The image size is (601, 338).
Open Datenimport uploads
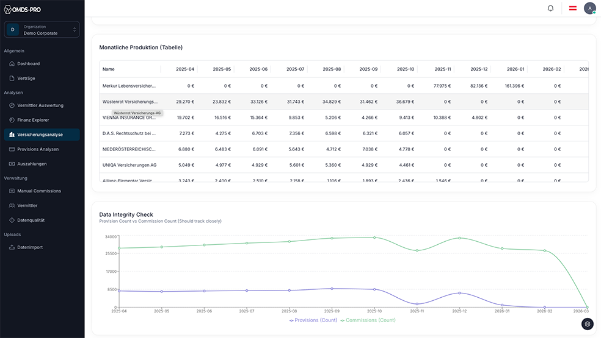tap(42, 247)
